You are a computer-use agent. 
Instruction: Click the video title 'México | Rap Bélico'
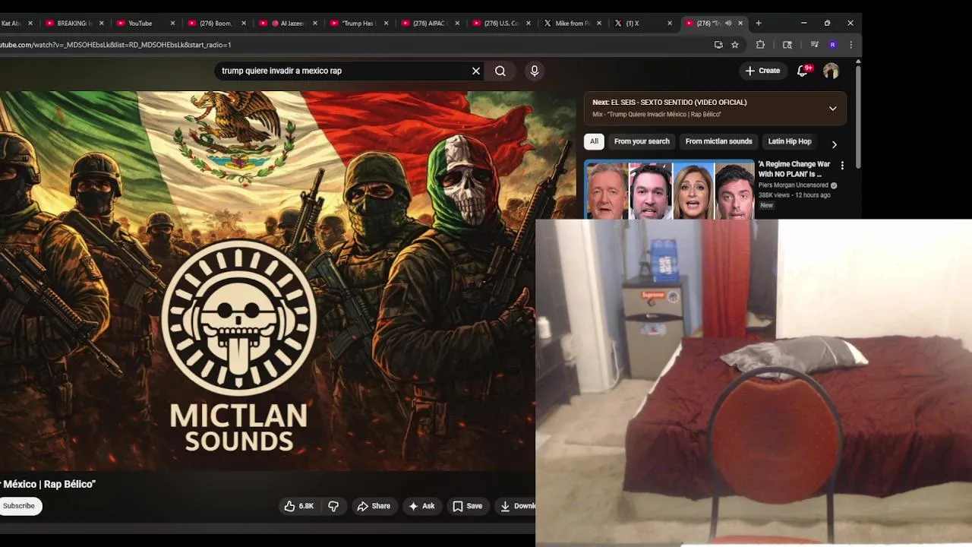[48, 484]
